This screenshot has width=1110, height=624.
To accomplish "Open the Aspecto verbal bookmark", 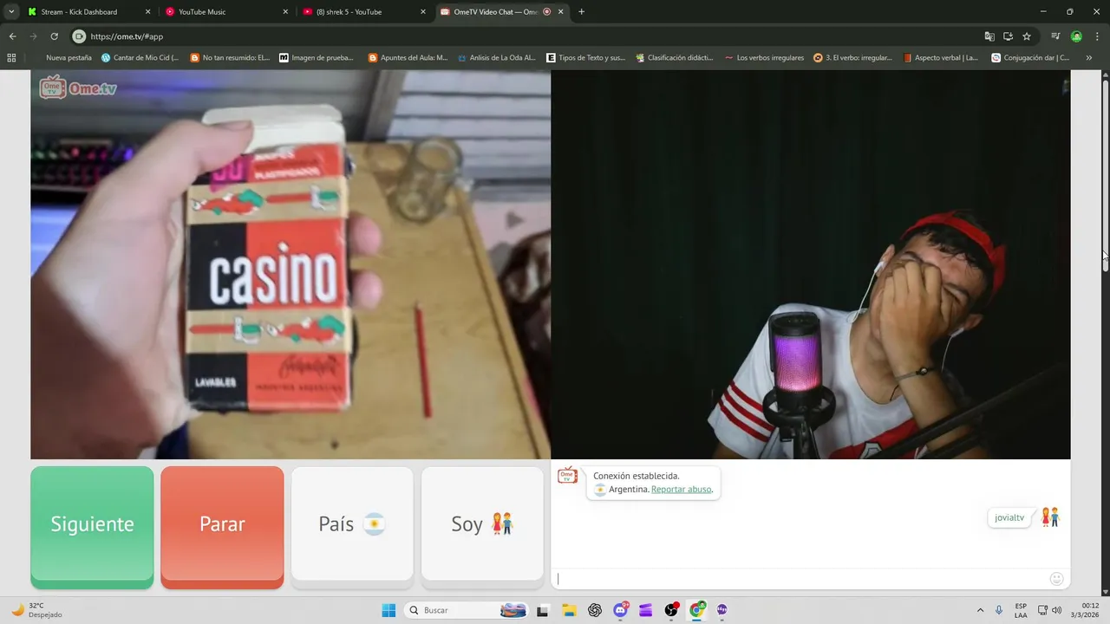I will [940, 58].
